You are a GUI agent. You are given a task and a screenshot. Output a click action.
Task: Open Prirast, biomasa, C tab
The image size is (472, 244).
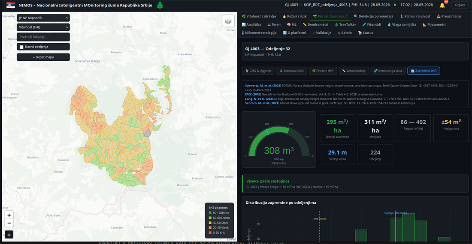pos(330,16)
